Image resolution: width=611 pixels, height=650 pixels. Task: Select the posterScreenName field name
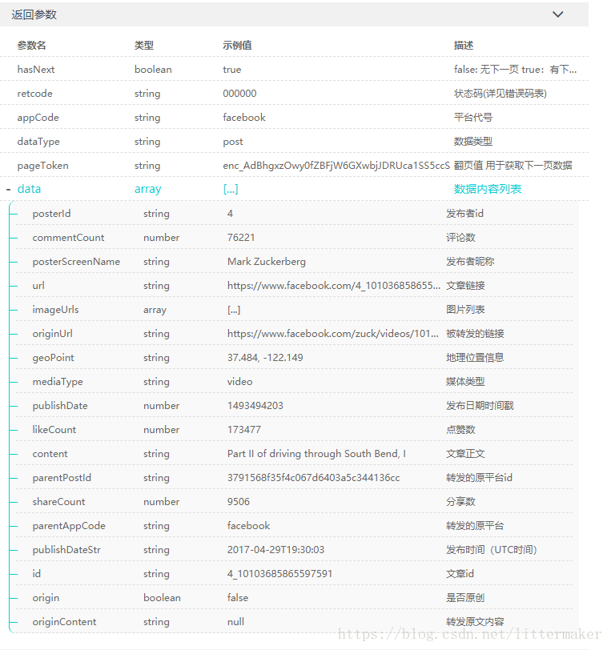(x=76, y=262)
